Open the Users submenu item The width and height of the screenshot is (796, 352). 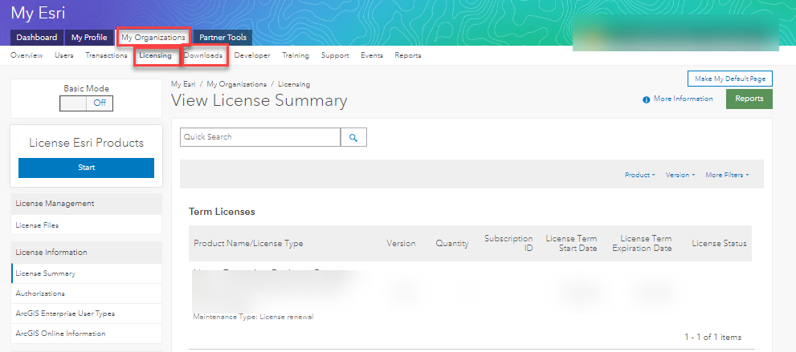[x=64, y=55]
